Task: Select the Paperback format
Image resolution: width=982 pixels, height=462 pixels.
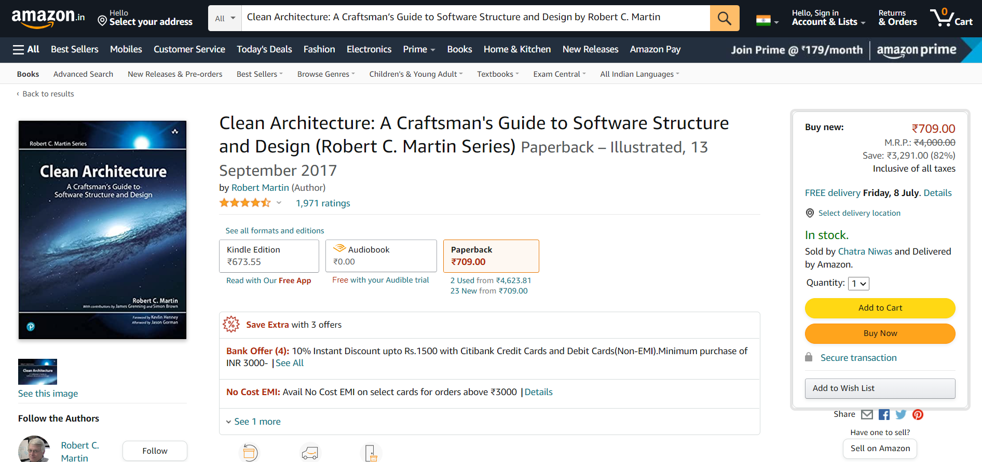Action: point(491,256)
